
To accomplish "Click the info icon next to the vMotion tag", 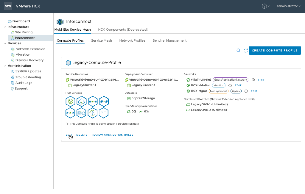I will (x=230, y=85).
